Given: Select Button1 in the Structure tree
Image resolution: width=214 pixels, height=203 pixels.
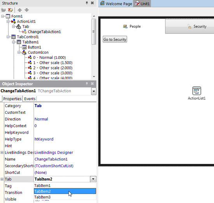Looking at the screenshot, I should 34,47.
